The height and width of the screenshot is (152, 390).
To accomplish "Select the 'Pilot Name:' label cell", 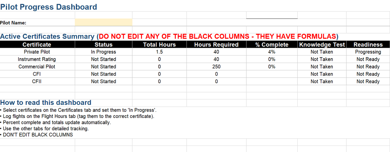I will click(x=37, y=22).
